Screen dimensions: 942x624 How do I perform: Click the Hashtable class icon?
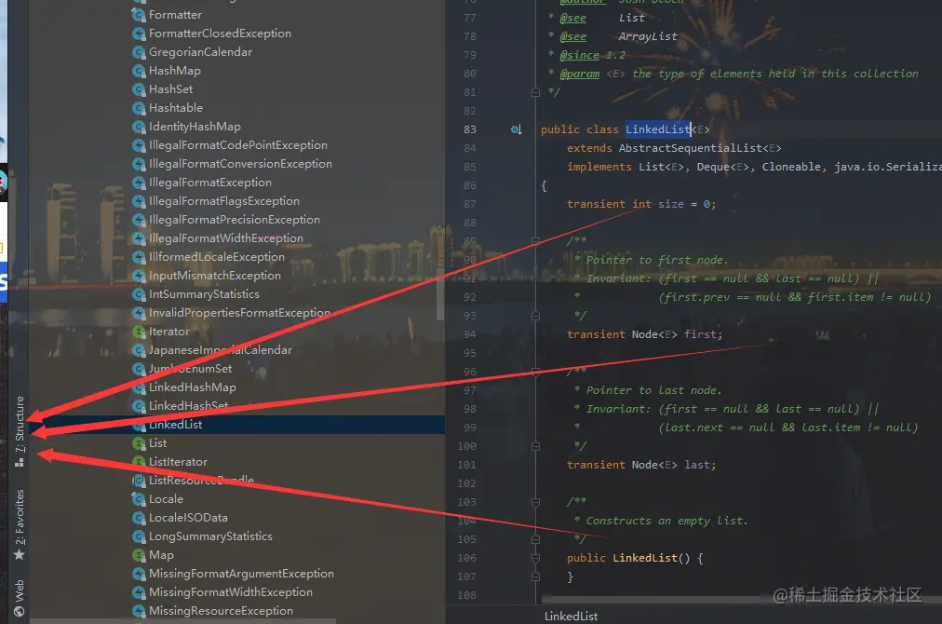coord(139,108)
